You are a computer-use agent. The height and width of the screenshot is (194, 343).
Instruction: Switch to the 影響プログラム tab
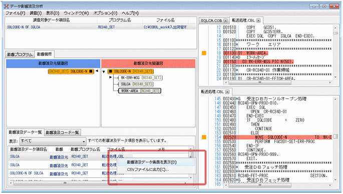(20, 54)
